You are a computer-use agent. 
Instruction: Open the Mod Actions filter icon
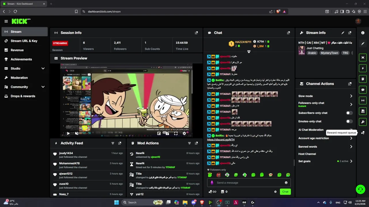(x=189, y=143)
